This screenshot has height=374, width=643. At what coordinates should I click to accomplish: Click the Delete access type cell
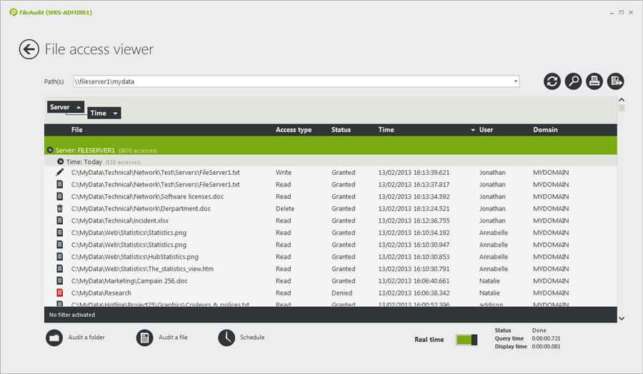pos(285,208)
